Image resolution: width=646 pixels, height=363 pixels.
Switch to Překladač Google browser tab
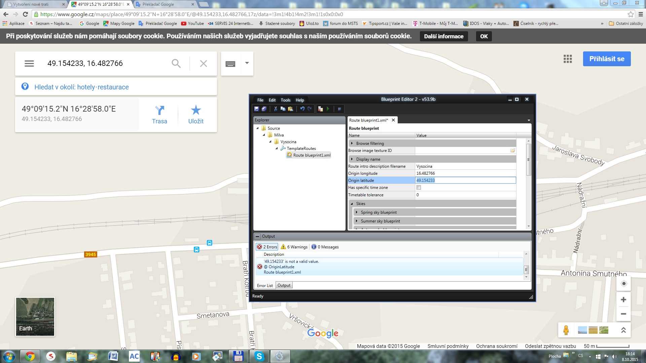[165, 4]
